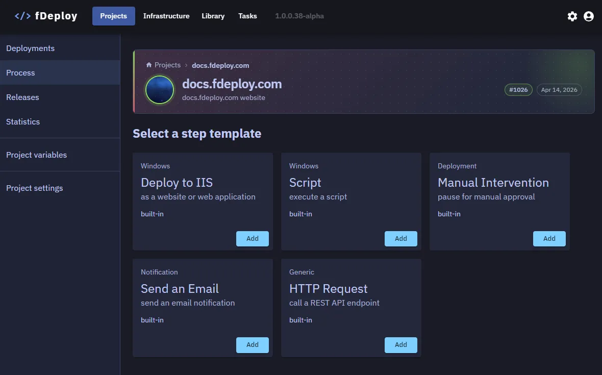Image resolution: width=602 pixels, height=375 pixels.
Task: Add the HTTP Request step
Action: tap(401, 345)
